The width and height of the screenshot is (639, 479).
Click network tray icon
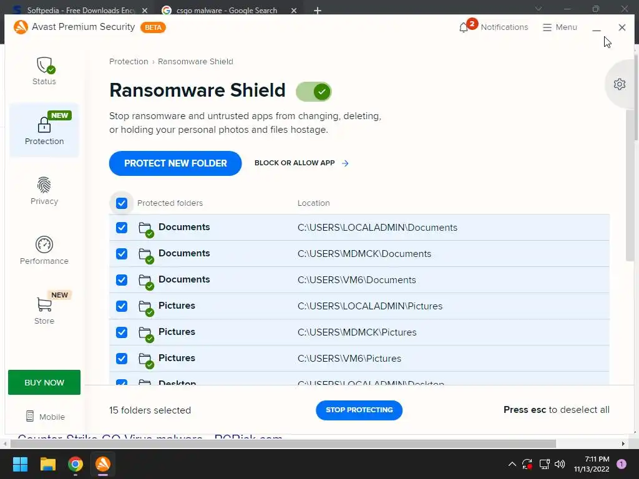pyautogui.click(x=544, y=464)
